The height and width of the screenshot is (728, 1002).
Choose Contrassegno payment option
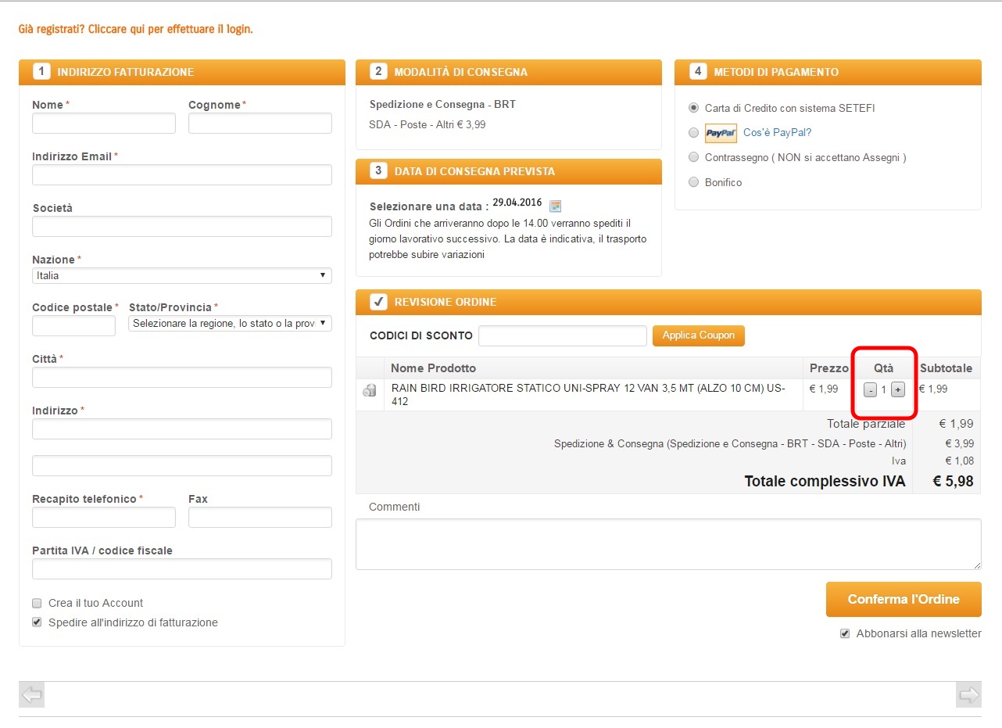[x=693, y=157]
